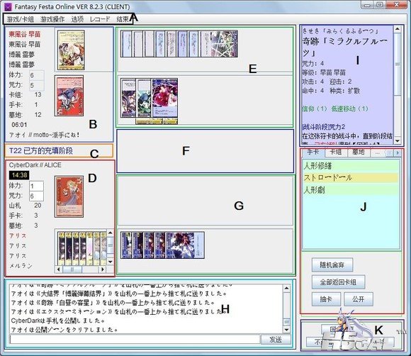Click the 抽卡 draw card button
This screenshot has width=411, height=356.
click(x=326, y=299)
